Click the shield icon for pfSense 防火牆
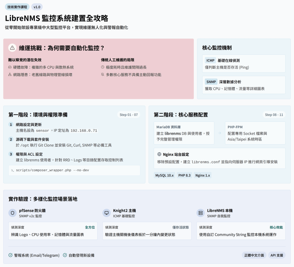294x267 pixels. (x=12, y=213)
